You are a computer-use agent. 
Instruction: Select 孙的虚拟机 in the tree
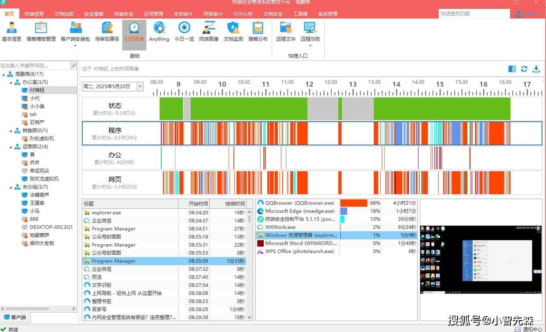click(42, 138)
